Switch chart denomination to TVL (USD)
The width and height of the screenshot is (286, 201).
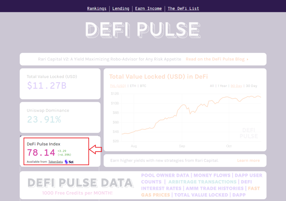(x=118, y=86)
